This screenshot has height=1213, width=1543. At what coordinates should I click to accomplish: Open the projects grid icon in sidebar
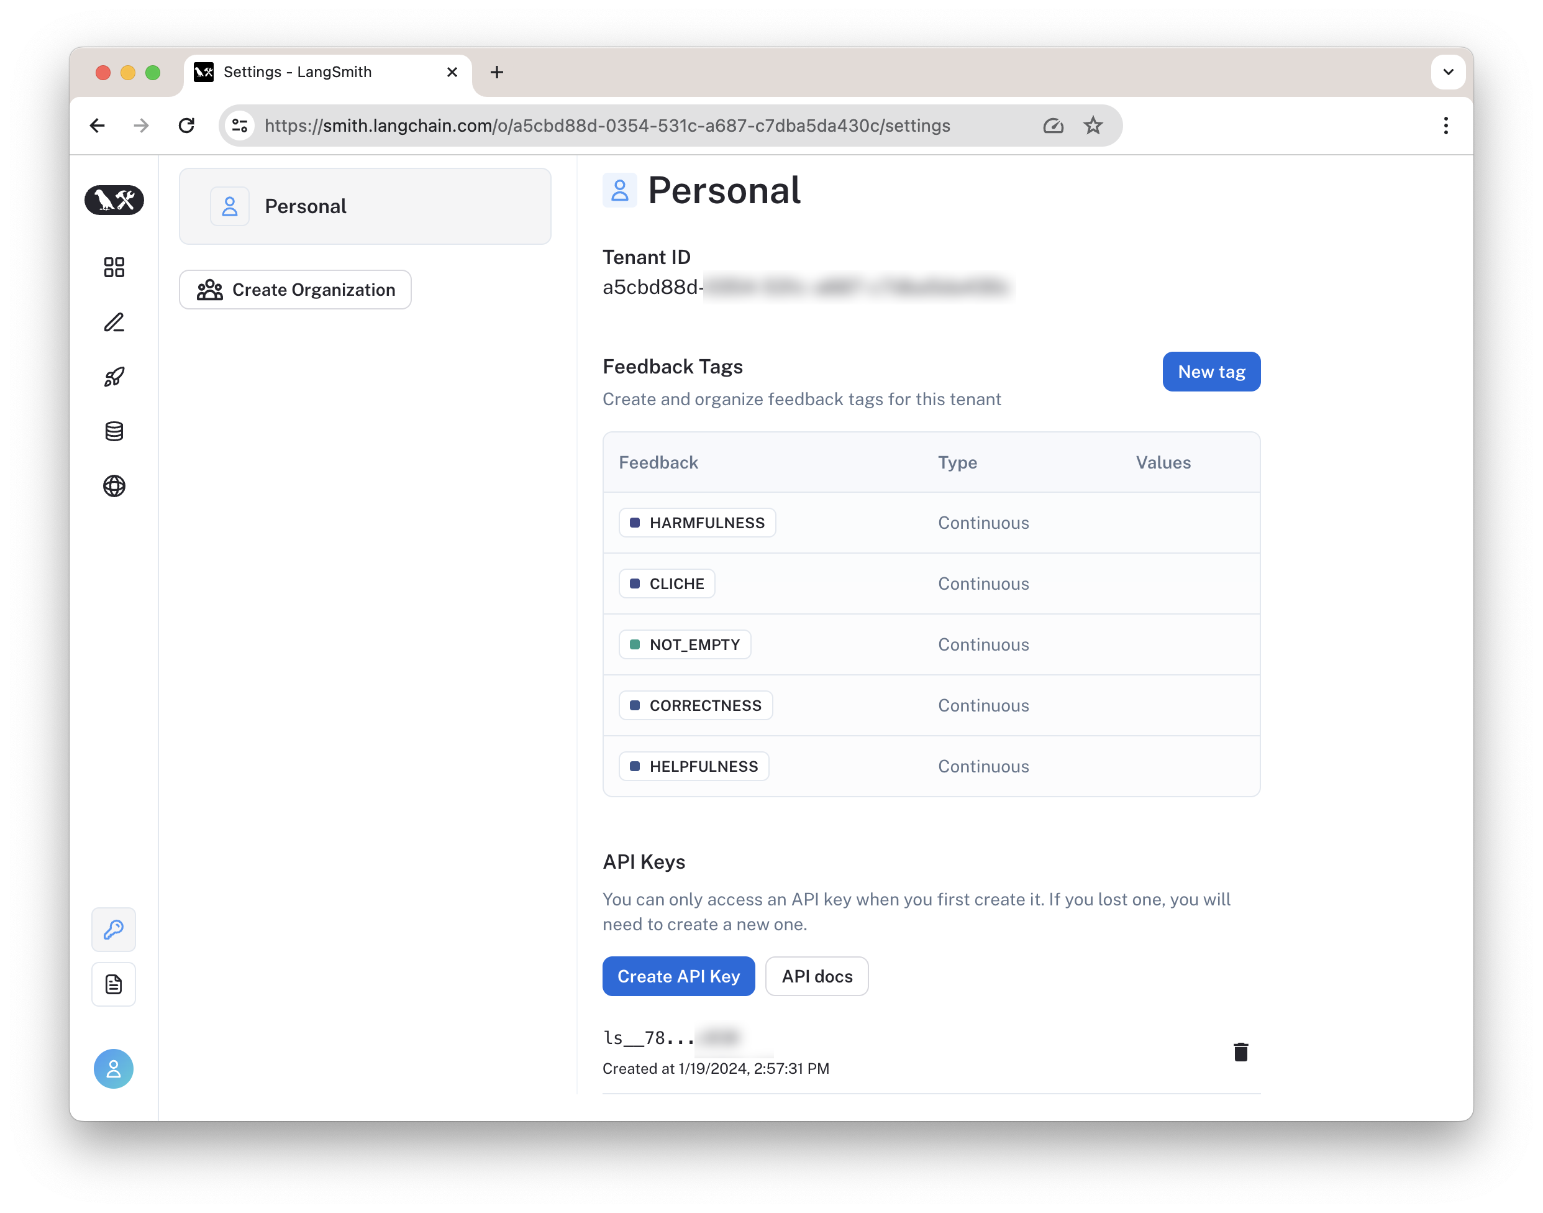(114, 267)
